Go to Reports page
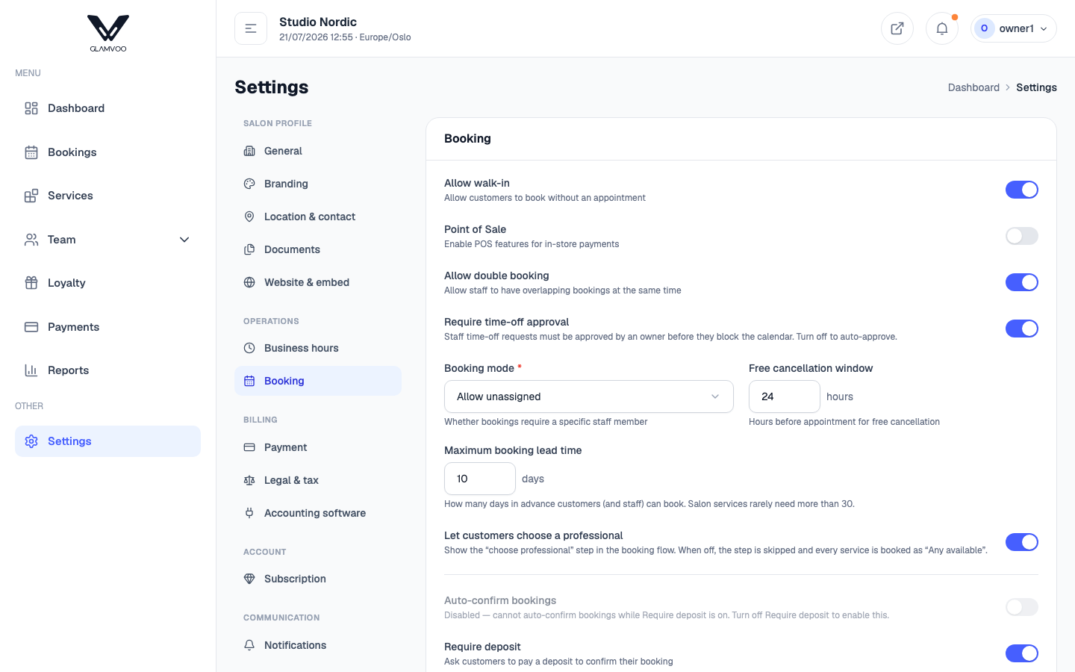This screenshot has height=672, width=1075. point(107,370)
